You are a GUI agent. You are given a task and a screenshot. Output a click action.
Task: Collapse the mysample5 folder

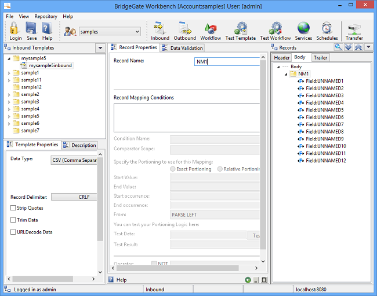[9, 58]
